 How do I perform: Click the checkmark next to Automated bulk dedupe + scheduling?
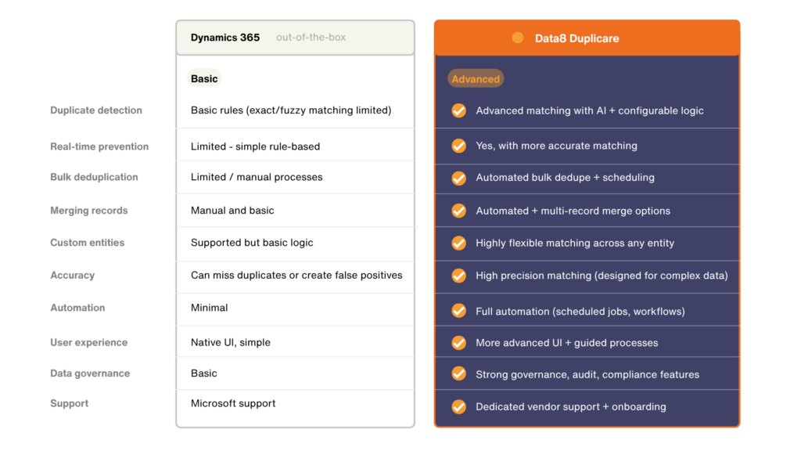point(458,178)
